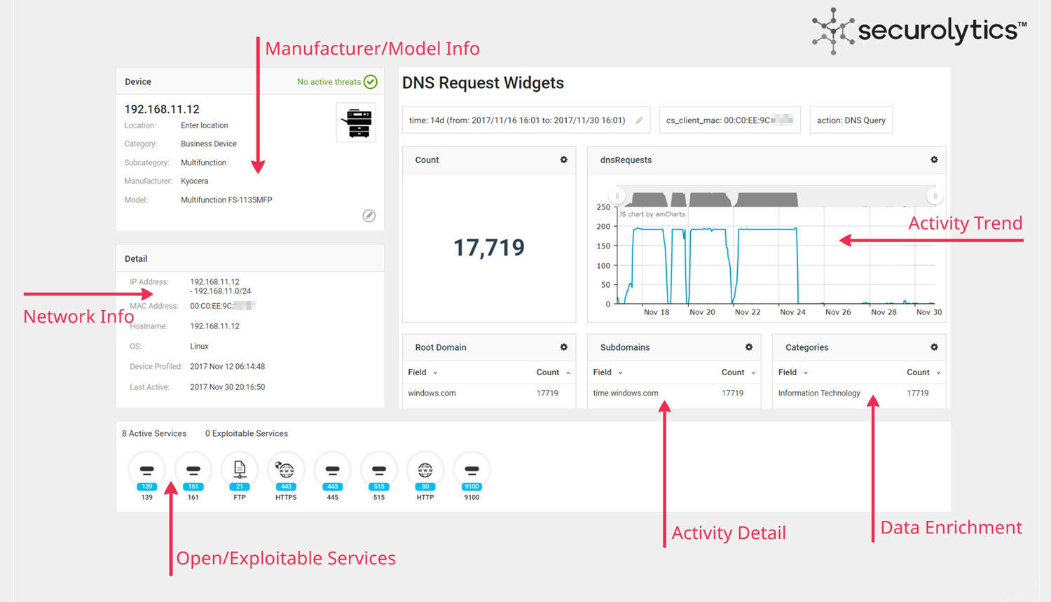
Task: Edit the time range filter pencil
Action: click(639, 120)
